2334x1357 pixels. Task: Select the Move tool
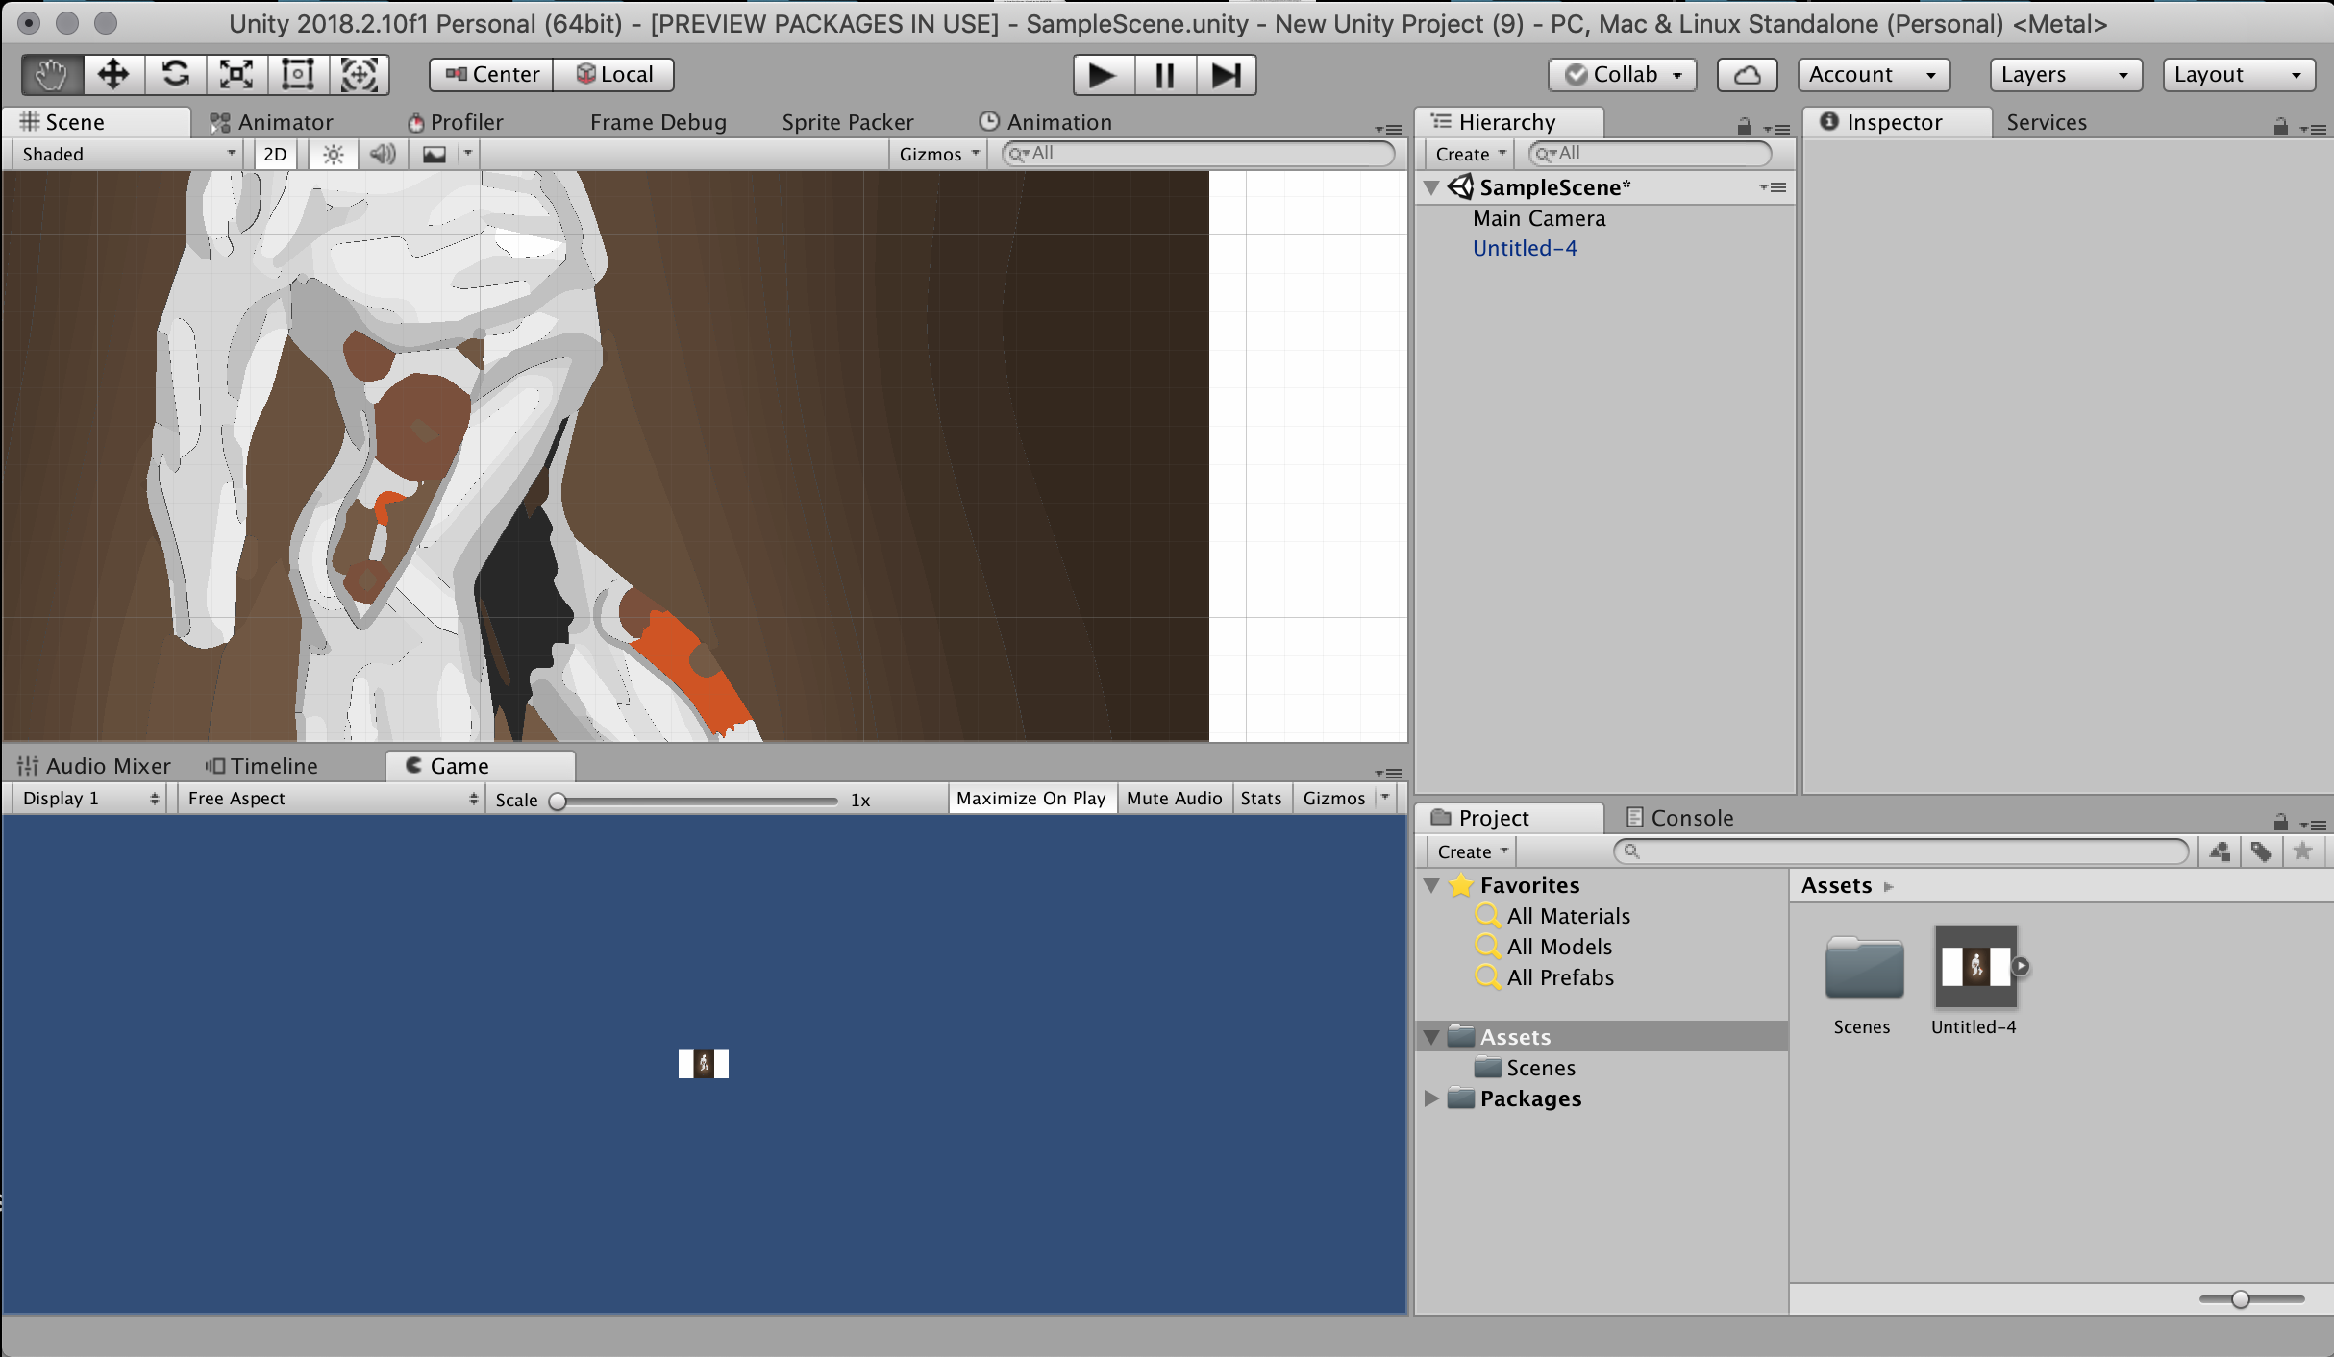[x=113, y=74]
